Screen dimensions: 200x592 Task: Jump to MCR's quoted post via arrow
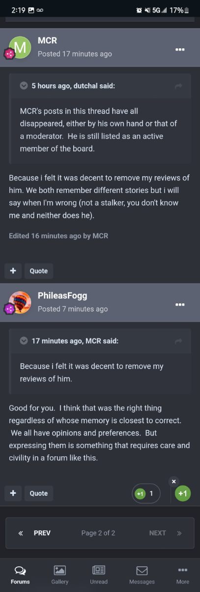tap(179, 341)
